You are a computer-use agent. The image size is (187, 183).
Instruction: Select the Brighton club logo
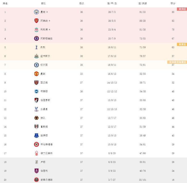pyautogui.click(x=36, y=91)
